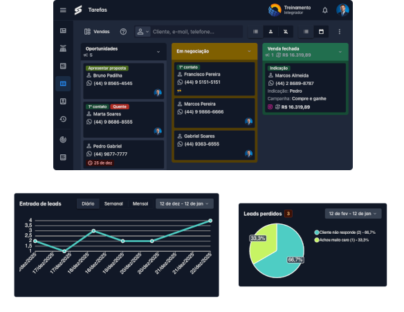
Task: Toggle the first list filter button
Action: tap(255, 32)
